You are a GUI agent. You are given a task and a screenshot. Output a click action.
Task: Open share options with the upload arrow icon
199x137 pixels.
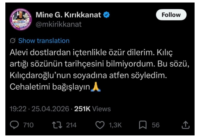click(x=185, y=125)
